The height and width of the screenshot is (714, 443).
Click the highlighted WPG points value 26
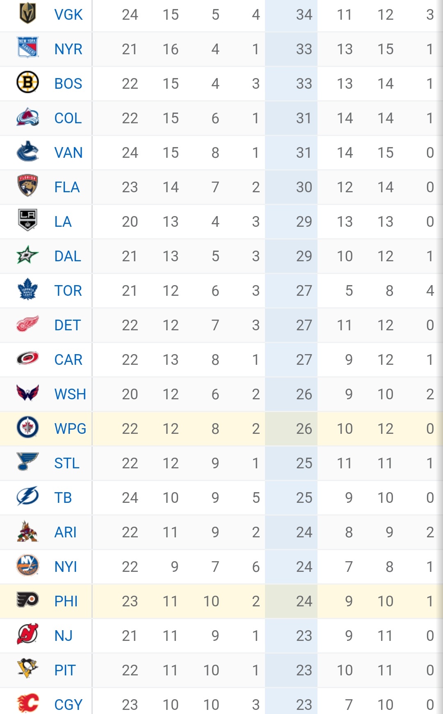click(304, 429)
